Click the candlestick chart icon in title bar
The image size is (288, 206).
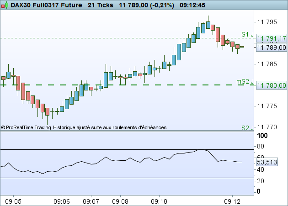click(5, 5)
